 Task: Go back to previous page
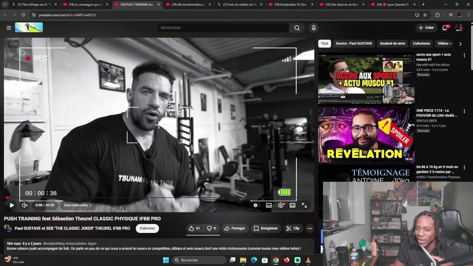pos(5,15)
